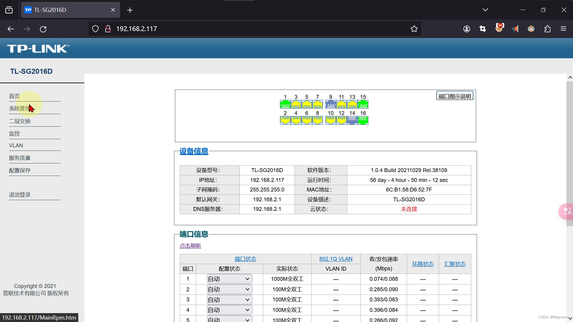
Task: Go back with browser back arrow
Action: [11, 29]
